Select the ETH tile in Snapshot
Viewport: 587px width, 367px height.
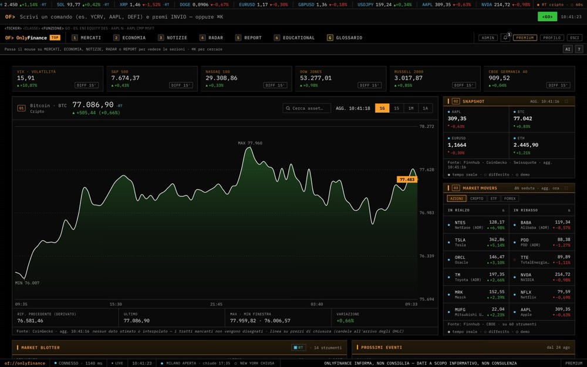[x=542, y=145]
